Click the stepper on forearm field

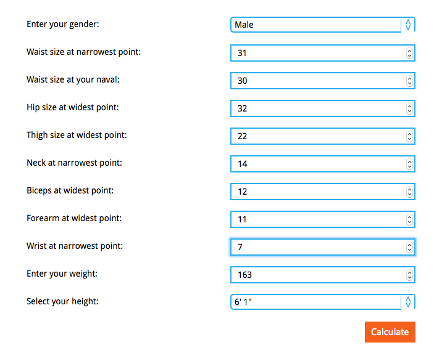409,219
